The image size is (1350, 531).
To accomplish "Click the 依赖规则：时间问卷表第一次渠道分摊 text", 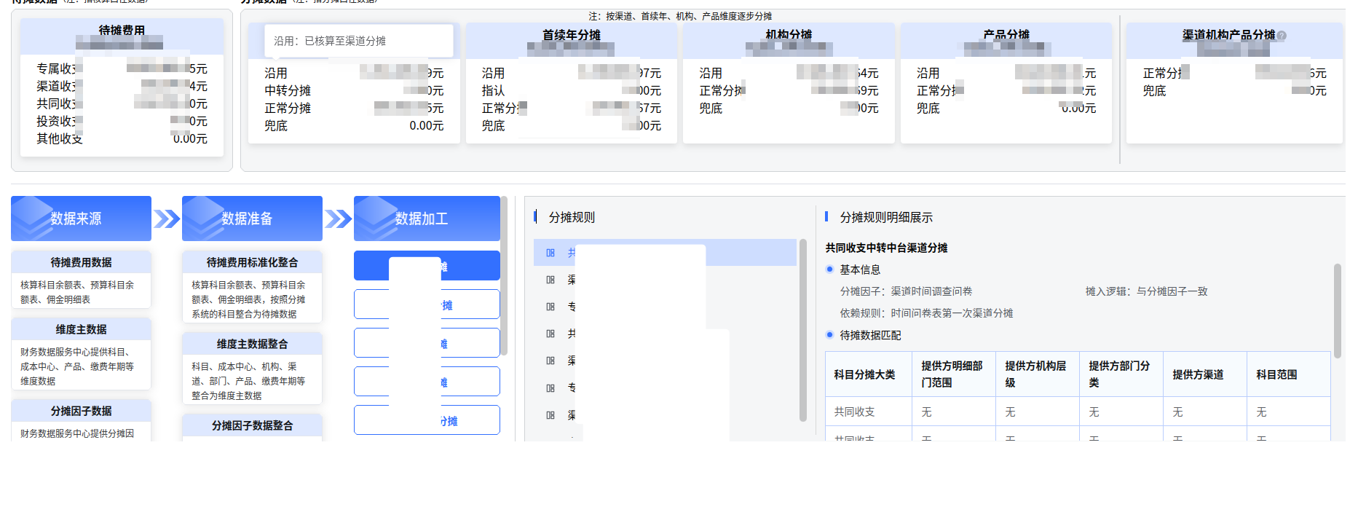I will pos(926,313).
